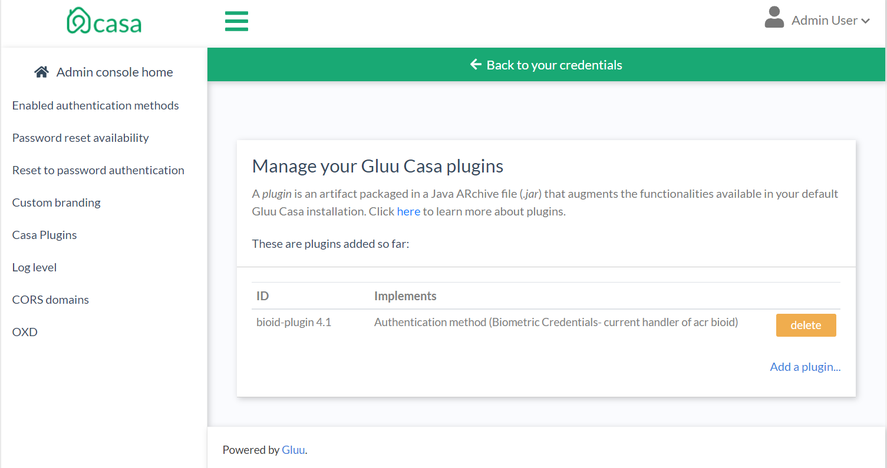Click the back arrow on the green banner
The image size is (887, 468).
(476, 65)
